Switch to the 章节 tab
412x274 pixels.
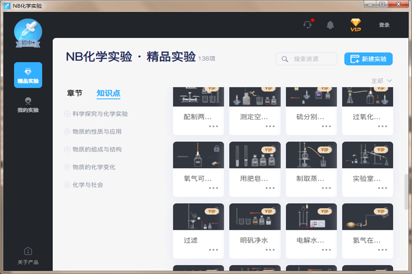[x=75, y=93]
